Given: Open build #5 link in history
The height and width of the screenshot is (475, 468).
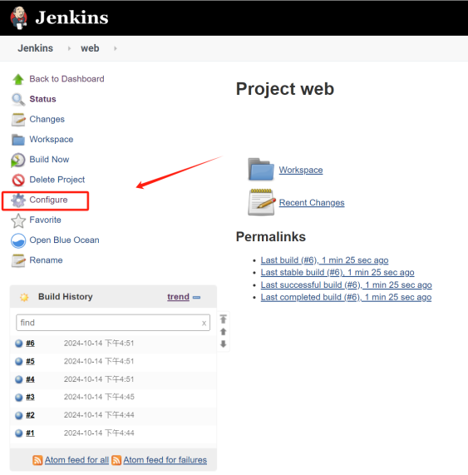Looking at the screenshot, I should 30,361.
